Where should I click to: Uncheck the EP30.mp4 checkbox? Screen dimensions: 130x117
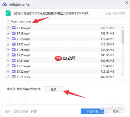[x=8, y=28]
